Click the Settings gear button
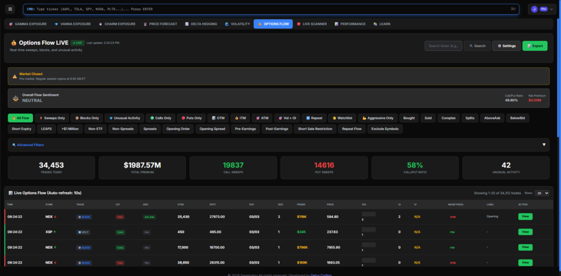561x276 pixels. tap(506, 46)
